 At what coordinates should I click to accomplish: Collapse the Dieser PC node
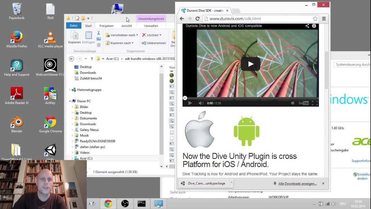coord(70,101)
